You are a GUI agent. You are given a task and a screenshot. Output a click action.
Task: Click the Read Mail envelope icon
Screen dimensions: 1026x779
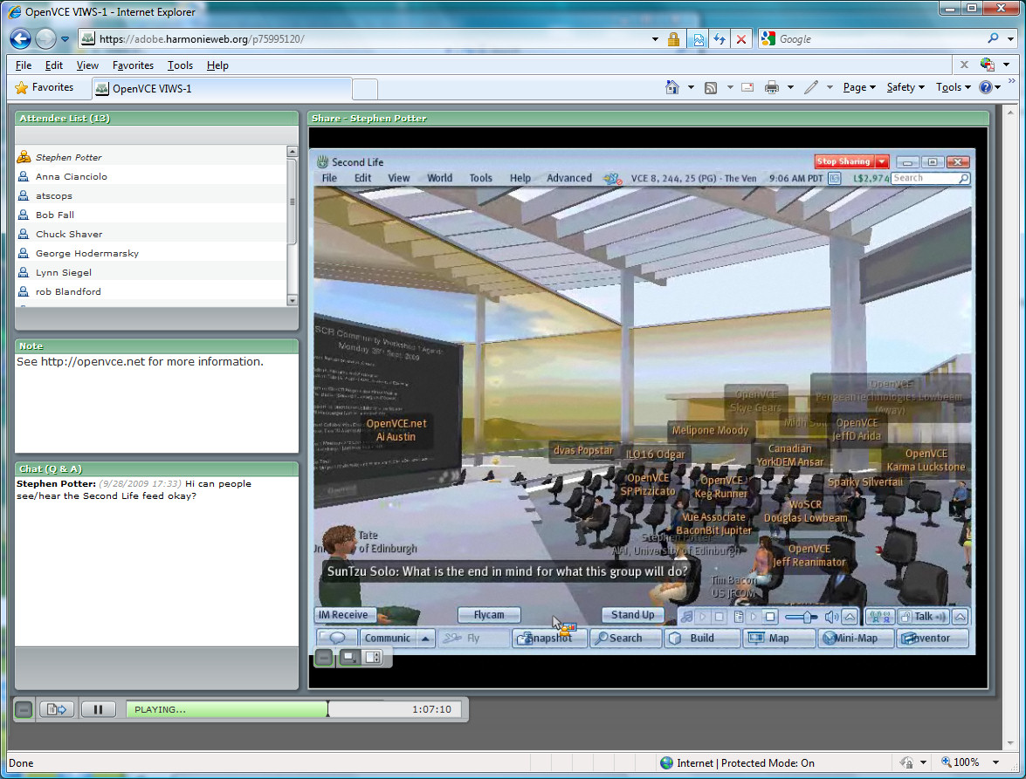point(747,87)
